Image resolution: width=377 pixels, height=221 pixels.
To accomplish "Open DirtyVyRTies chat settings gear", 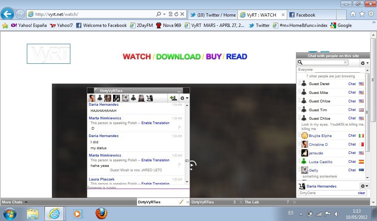I will coord(184,98).
